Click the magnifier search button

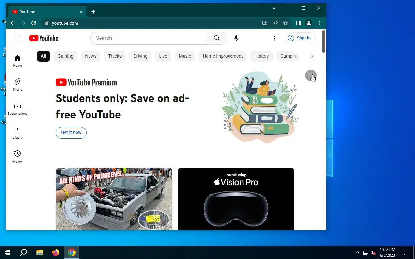pyautogui.click(x=217, y=38)
